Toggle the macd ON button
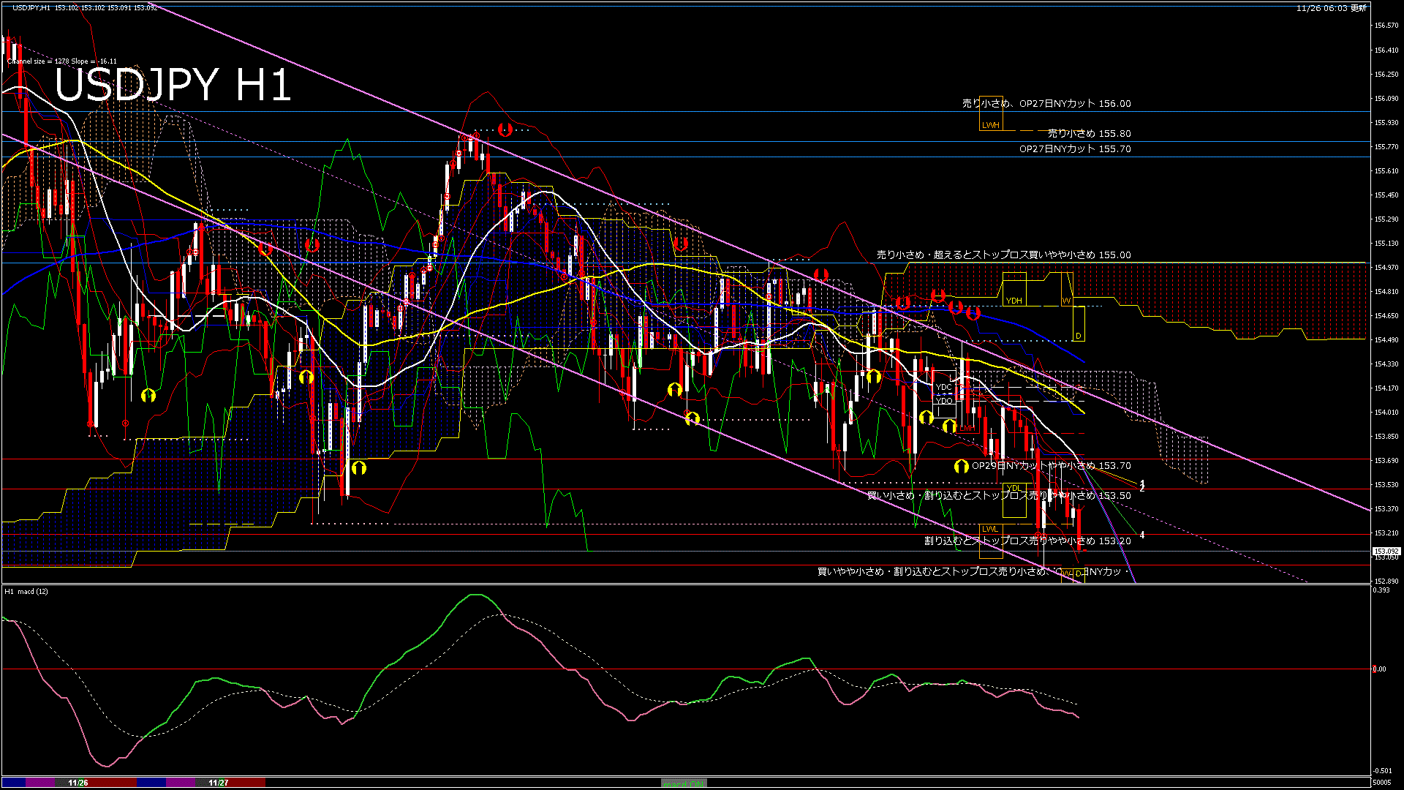 click(684, 783)
